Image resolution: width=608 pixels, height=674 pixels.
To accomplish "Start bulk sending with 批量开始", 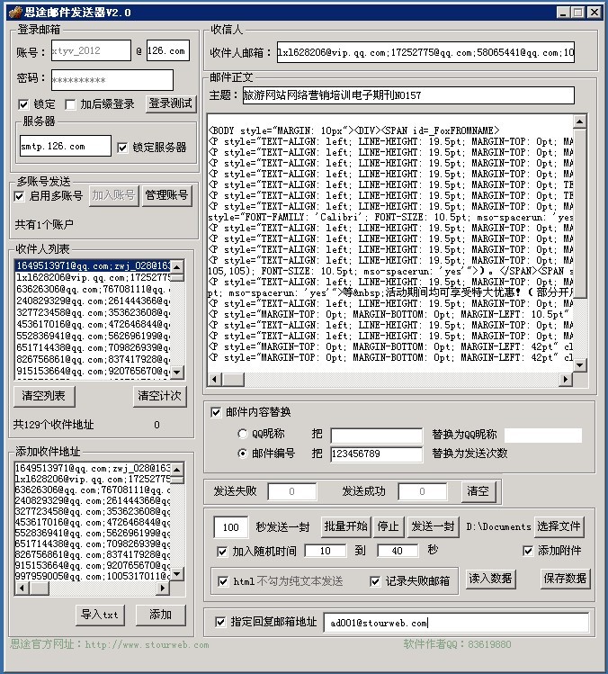I will 345,526.
